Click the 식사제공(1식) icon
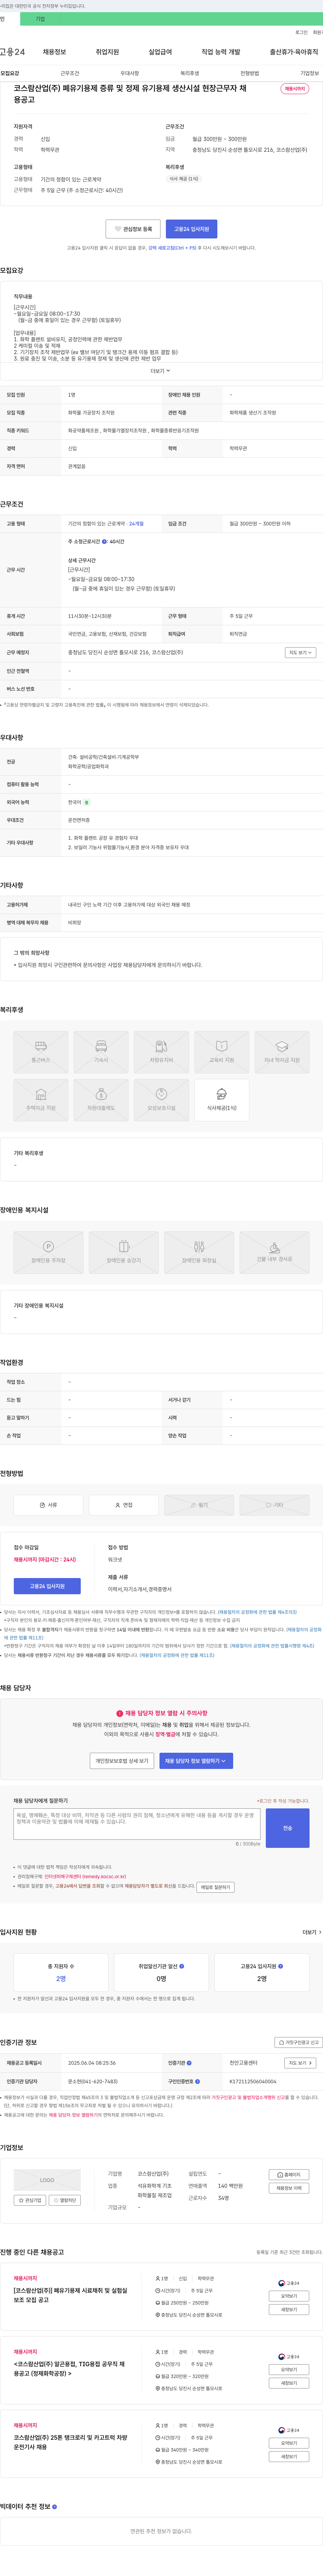This screenshot has width=323, height=2576. click(221, 1100)
